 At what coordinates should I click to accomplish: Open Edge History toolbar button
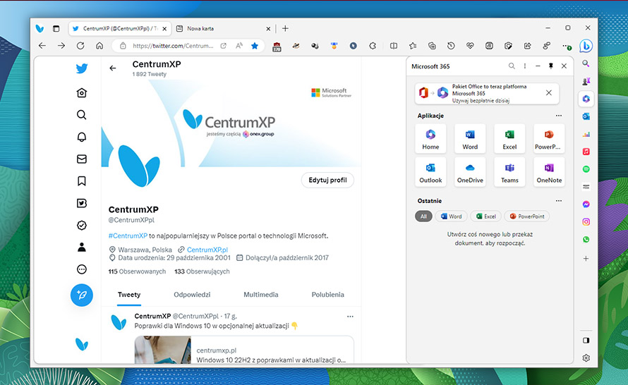[x=451, y=46]
